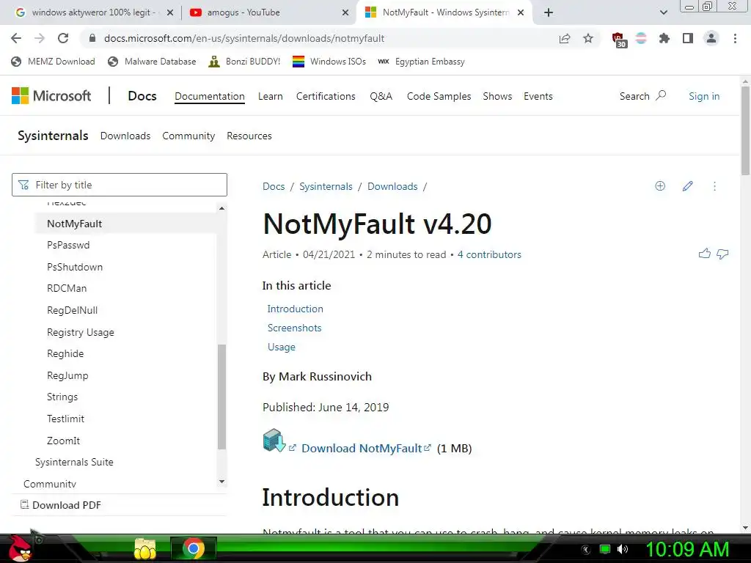Image resolution: width=751 pixels, height=563 pixels.
Task: Open the MEMZ Download bookmark
Action: click(53, 62)
